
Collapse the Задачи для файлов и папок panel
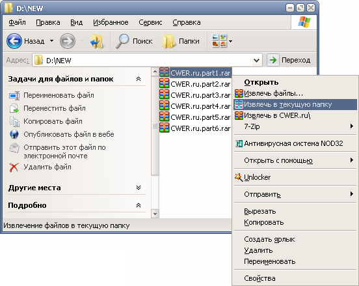coord(139,79)
